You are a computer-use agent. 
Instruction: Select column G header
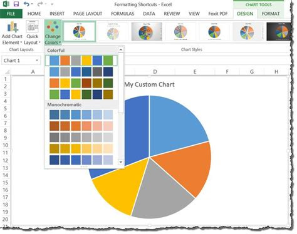coord(252,72)
